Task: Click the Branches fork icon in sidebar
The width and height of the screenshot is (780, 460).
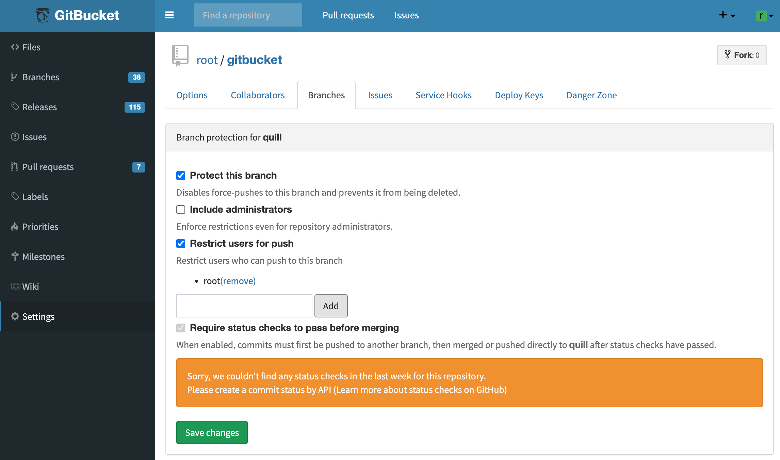Action: [14, 77]
